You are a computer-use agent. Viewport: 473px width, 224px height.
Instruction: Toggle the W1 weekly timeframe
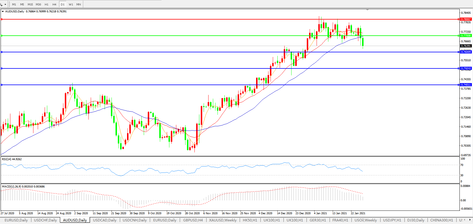click(x=71, y=4)
